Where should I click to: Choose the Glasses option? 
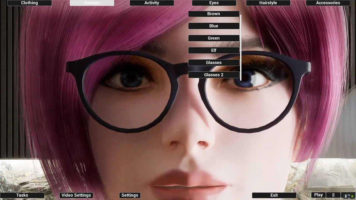pyautogui.click(x=214, y=62)
